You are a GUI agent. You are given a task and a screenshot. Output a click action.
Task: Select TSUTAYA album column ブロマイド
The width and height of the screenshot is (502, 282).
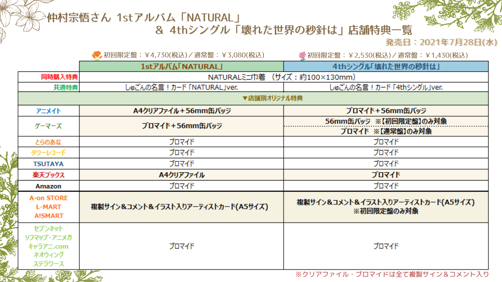pos(182,164)
